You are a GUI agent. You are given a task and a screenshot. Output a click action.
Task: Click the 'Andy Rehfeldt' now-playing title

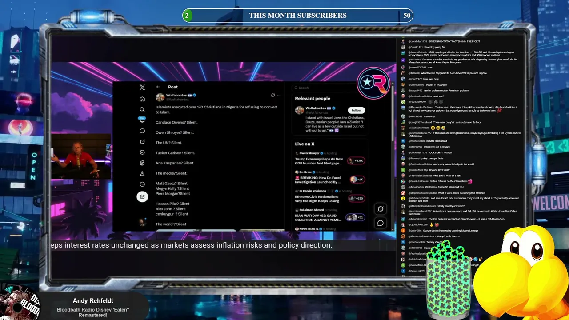click(x=93, y=301)
